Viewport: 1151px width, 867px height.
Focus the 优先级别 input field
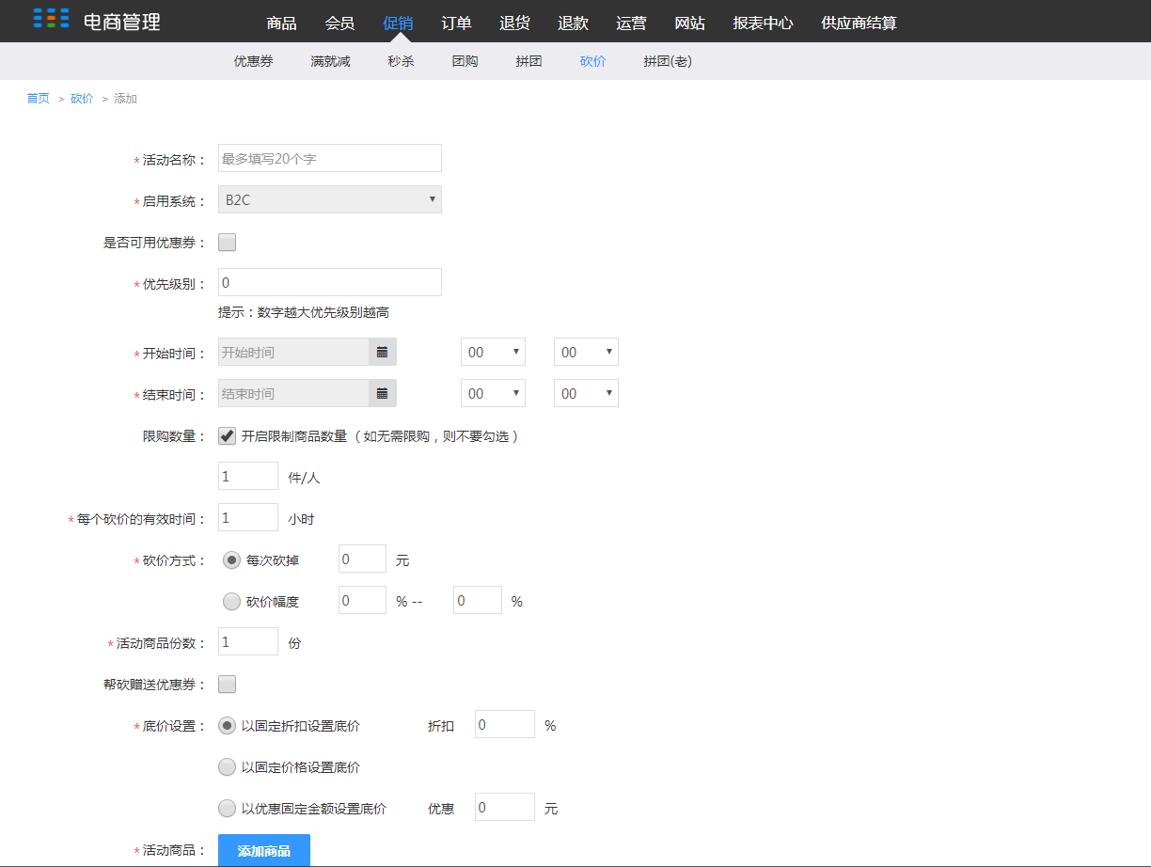[330, 282]
